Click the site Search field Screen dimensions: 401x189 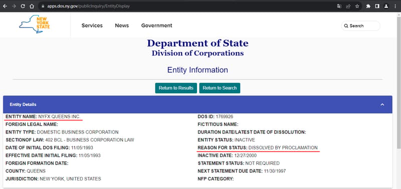360,26
